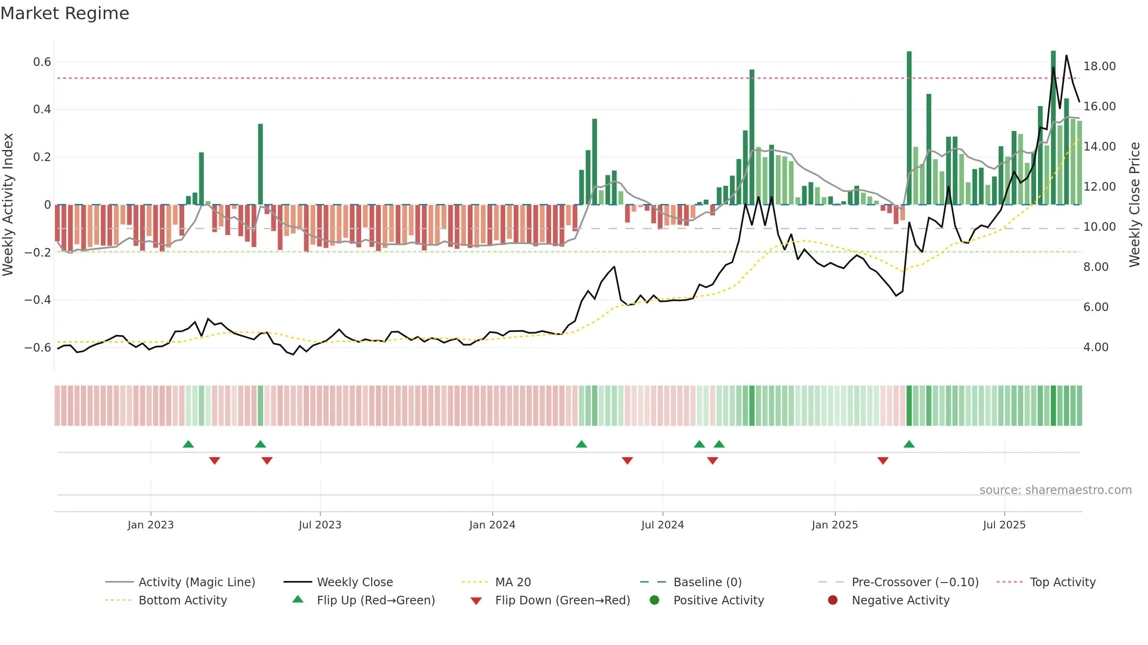Screen dimensions: 1148x645
Task: Click the first green flip-up marker after Jan 2023
Action: [x=188, y=444]
